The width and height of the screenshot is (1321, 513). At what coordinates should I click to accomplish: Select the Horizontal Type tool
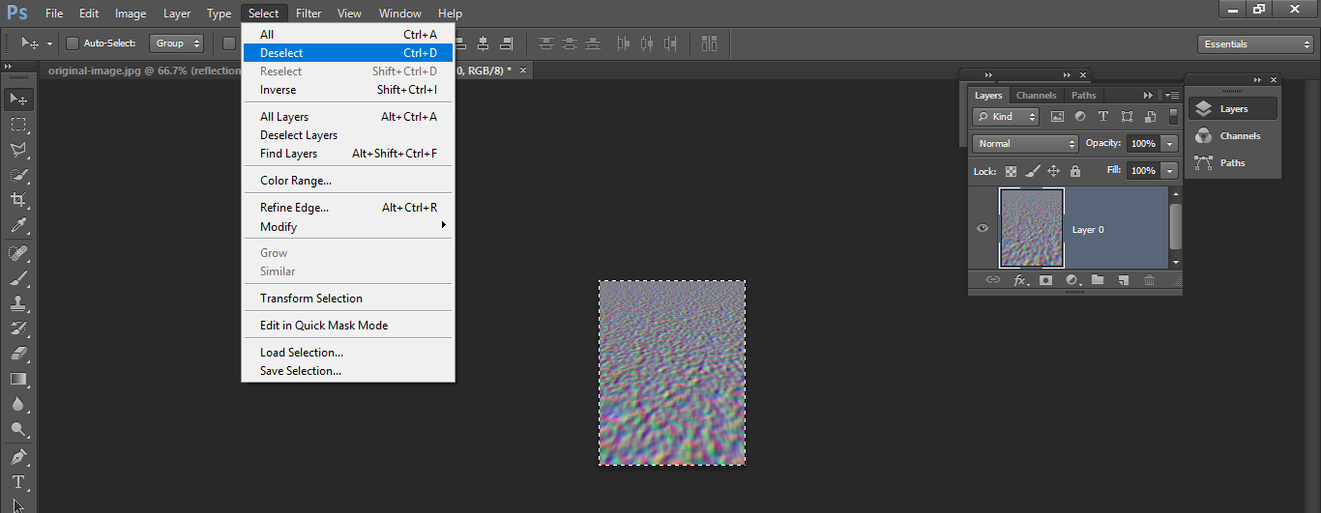pyautogui.click(x=18, y=481)
